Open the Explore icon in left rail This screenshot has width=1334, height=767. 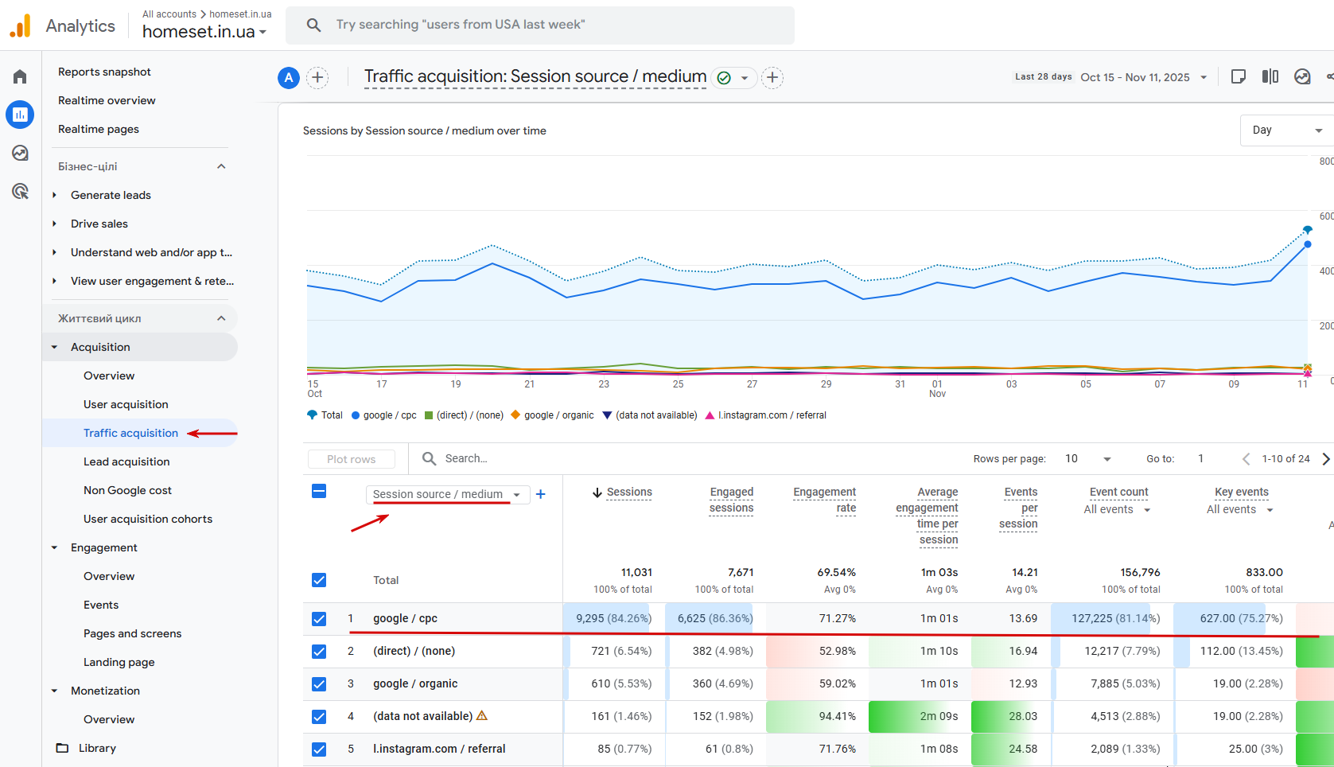pos(20,153)
